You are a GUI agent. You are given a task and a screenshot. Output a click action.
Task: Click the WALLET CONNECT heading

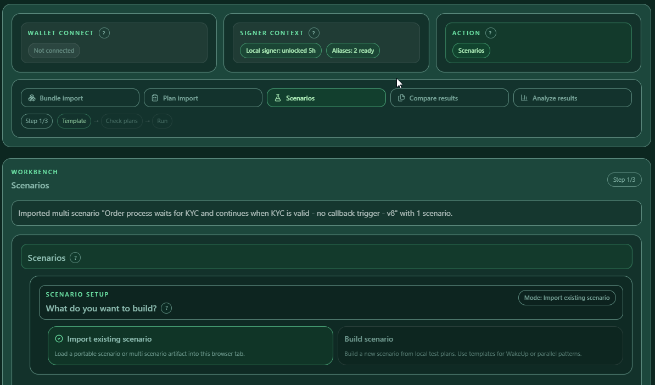point(61,33)
